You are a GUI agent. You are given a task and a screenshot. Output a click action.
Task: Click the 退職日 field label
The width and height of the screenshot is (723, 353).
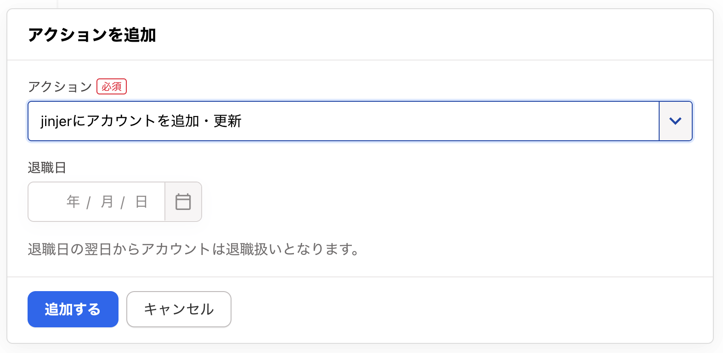[47, 168]
